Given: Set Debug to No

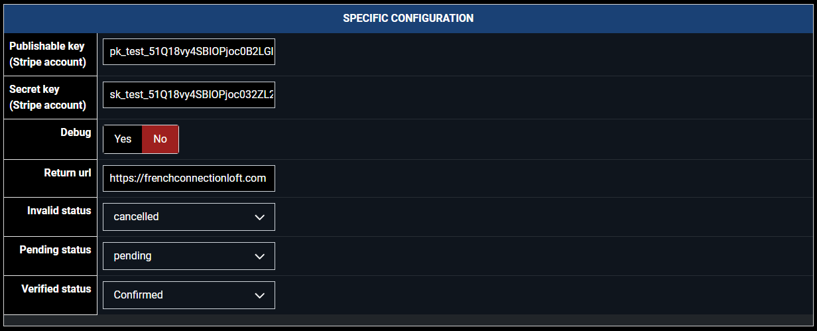Looking at the screenshot, I should click(x=160, y=139).
